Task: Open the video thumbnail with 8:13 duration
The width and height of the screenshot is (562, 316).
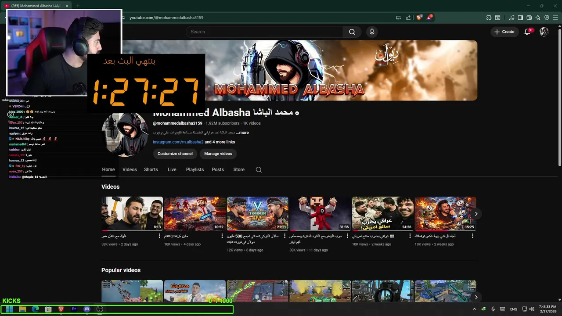Action: pos(132,213)
